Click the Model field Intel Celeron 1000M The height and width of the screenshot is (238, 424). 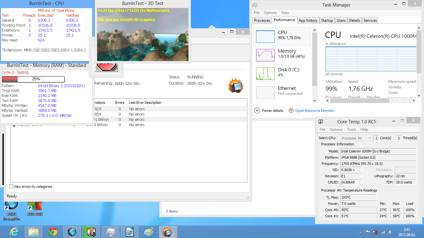[x=378, y=151]
